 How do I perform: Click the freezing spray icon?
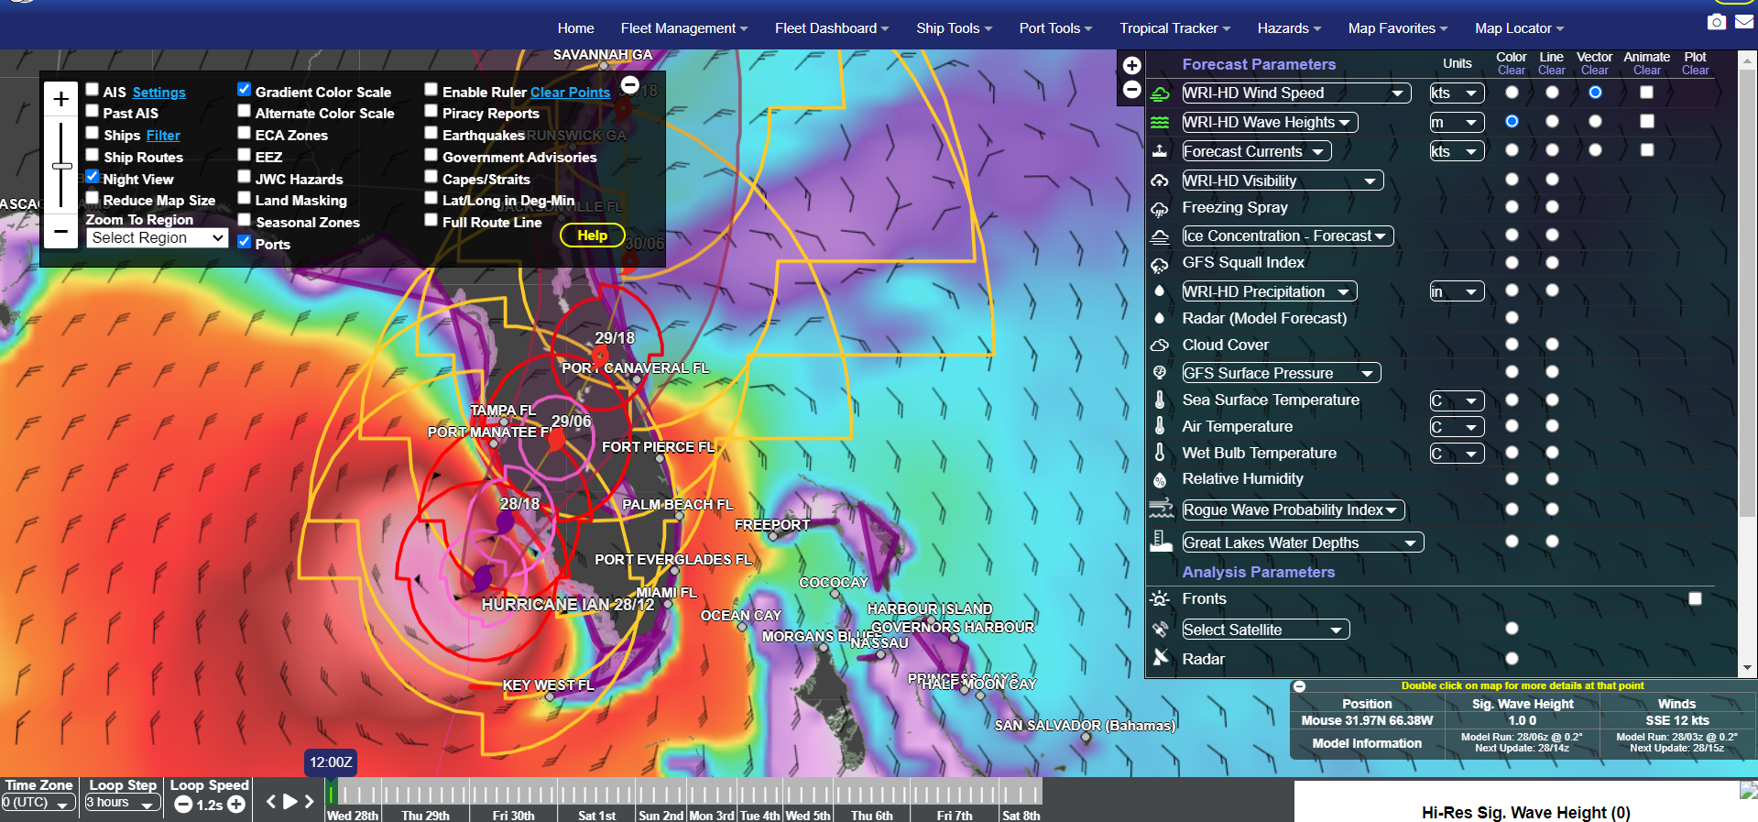(1160, 208)
